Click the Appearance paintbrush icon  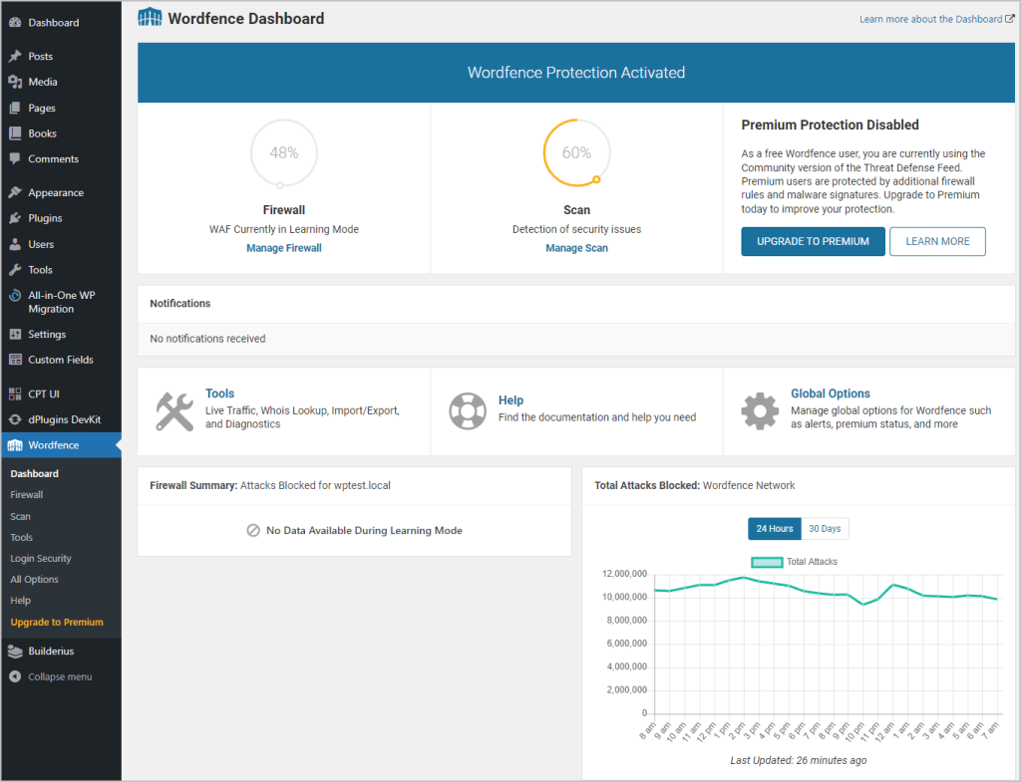[x=15, y=192]
